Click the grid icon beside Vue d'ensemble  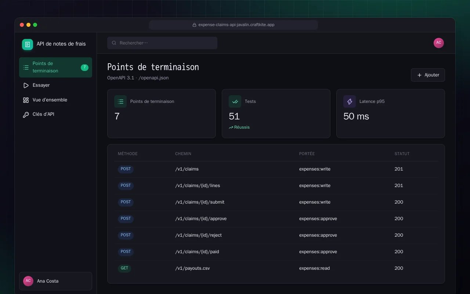(x=26, y=100)
